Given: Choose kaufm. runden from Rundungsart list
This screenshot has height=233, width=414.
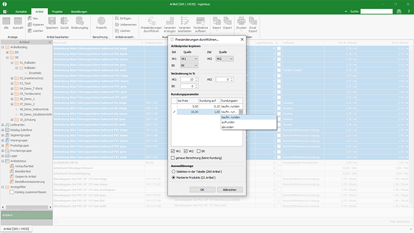Looking at the screenshot, I should pyautogui.click(x=249, y=117).
